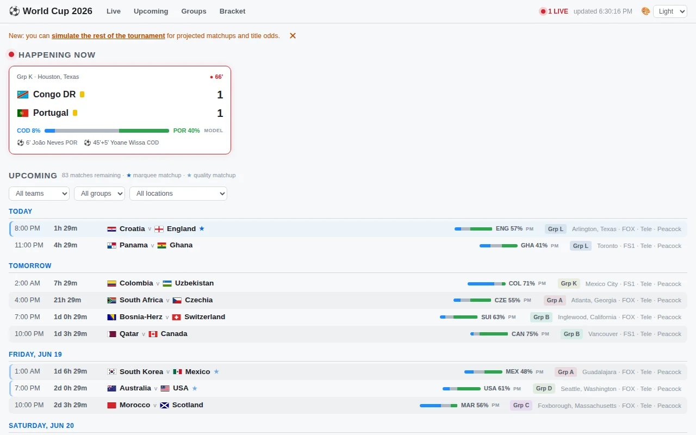The image size is (696, 435).
Task: Open the Bracket tab
Action: [x=232, y=11]
